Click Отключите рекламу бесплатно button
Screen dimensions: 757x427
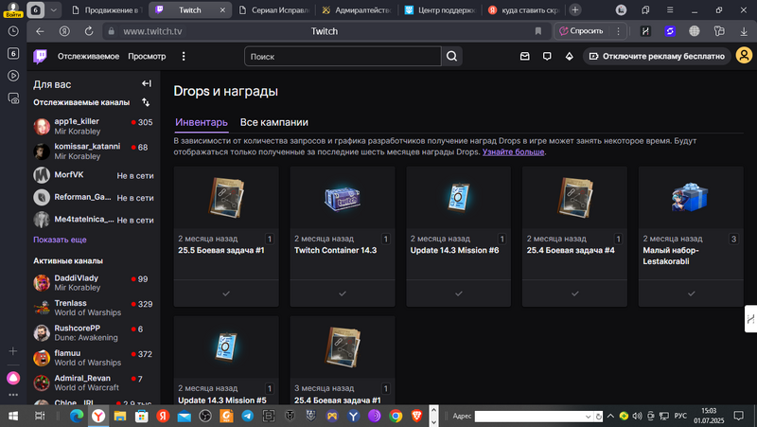tap(657, 56)
